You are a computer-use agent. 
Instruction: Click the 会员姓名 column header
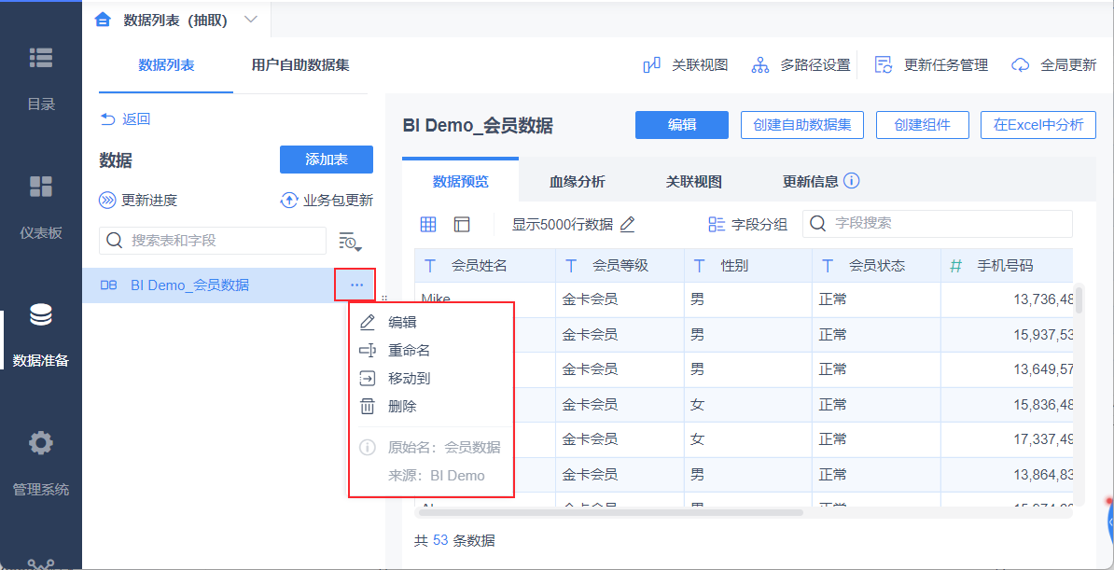tap(485, 266)
